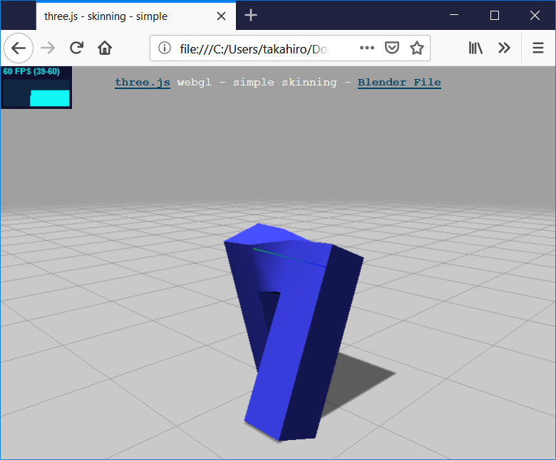Expand the toolbar overflow chevron
556x460 pixels.
coord(504,48)
